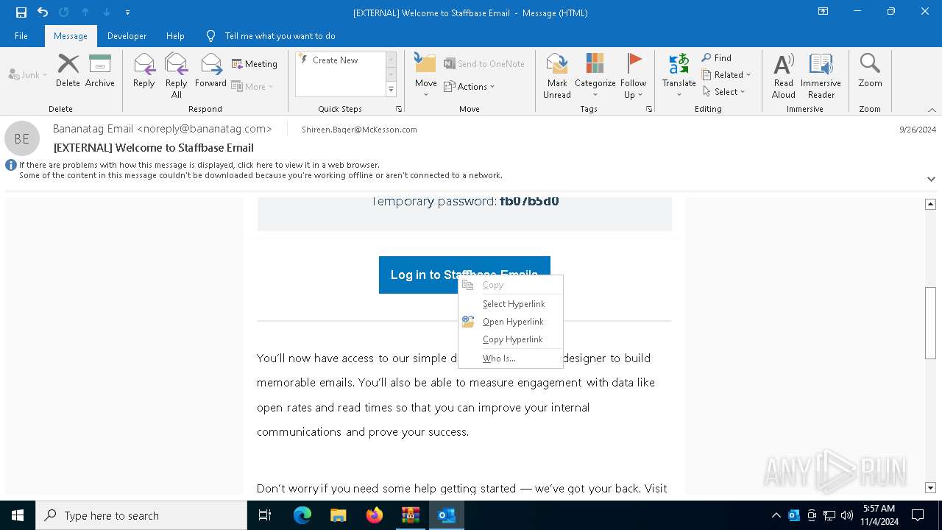Image resolution: width=942 pixels, height=530 pixels.
Task: Open Customize Quick Access Toolbar dropdown
Action: click(127, 13)
